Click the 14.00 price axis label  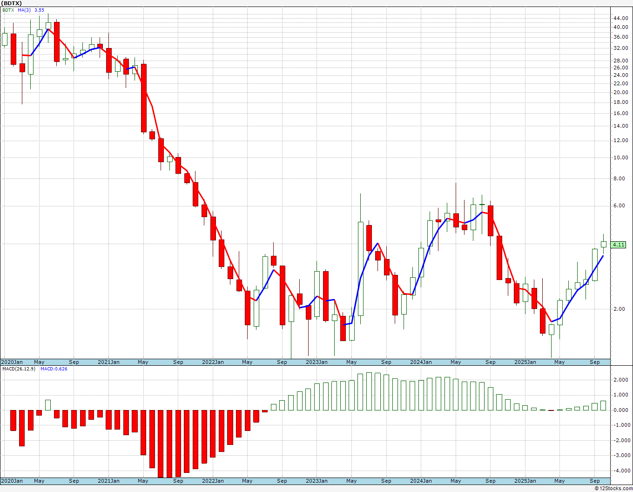620,126
